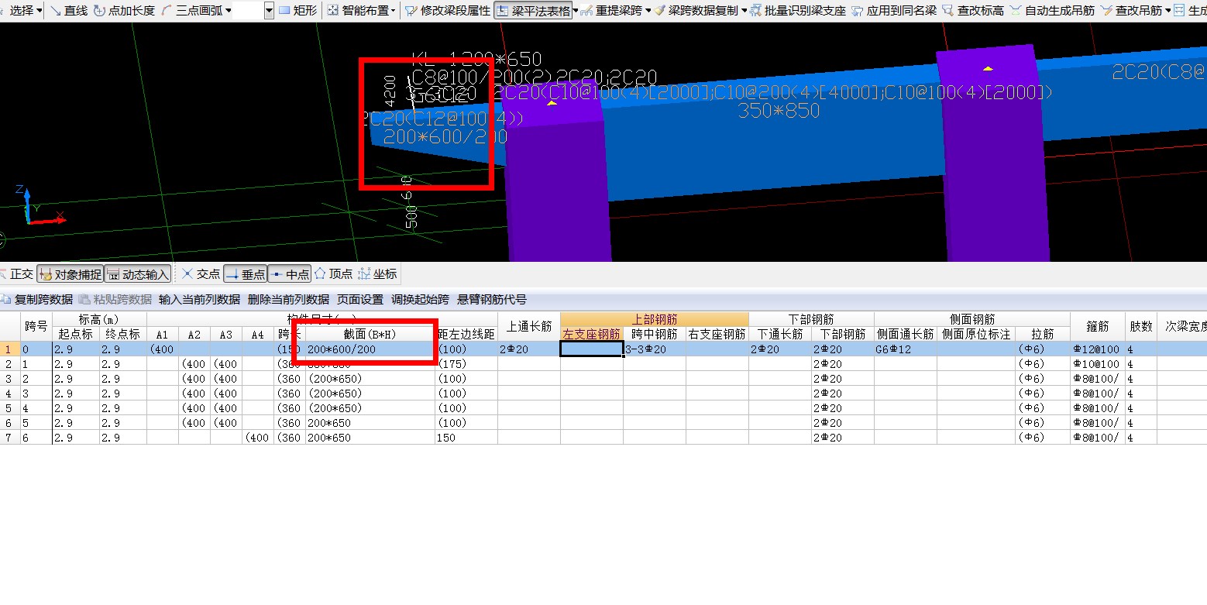Click 复制跨数据 button

click(37, 300)
